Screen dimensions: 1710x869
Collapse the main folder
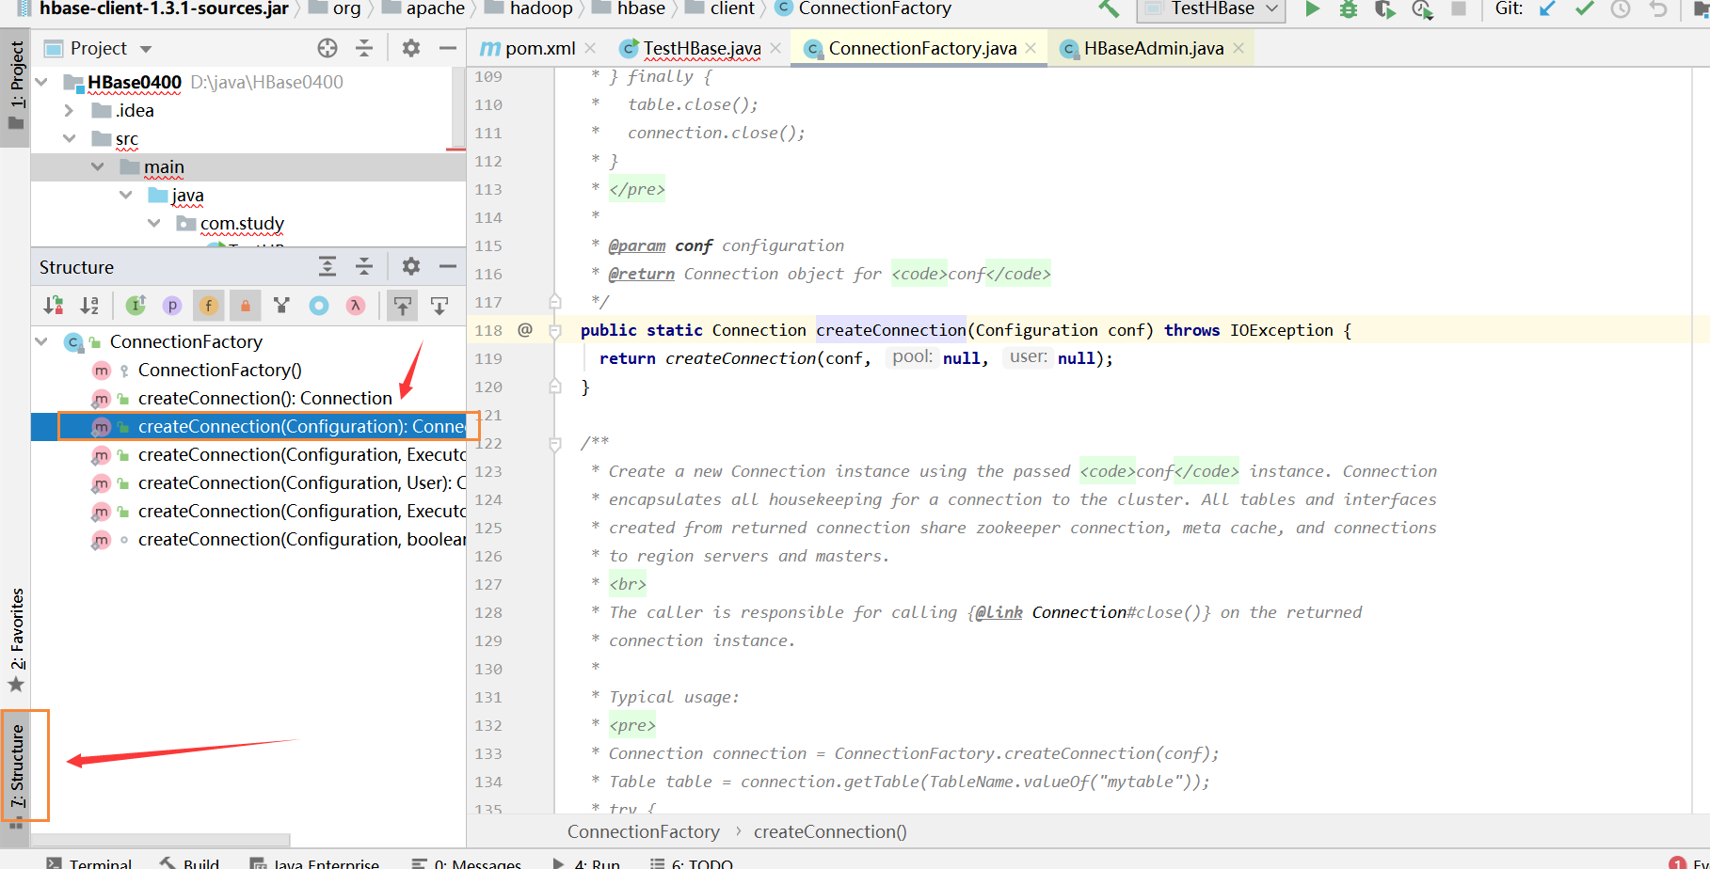pos(98,166)
